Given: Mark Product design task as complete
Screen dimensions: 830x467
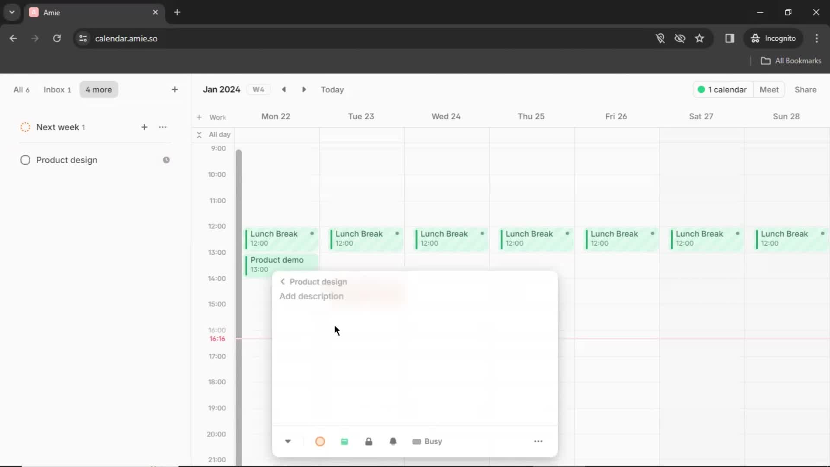Looking at the screenshot, I should coord(25,160).
